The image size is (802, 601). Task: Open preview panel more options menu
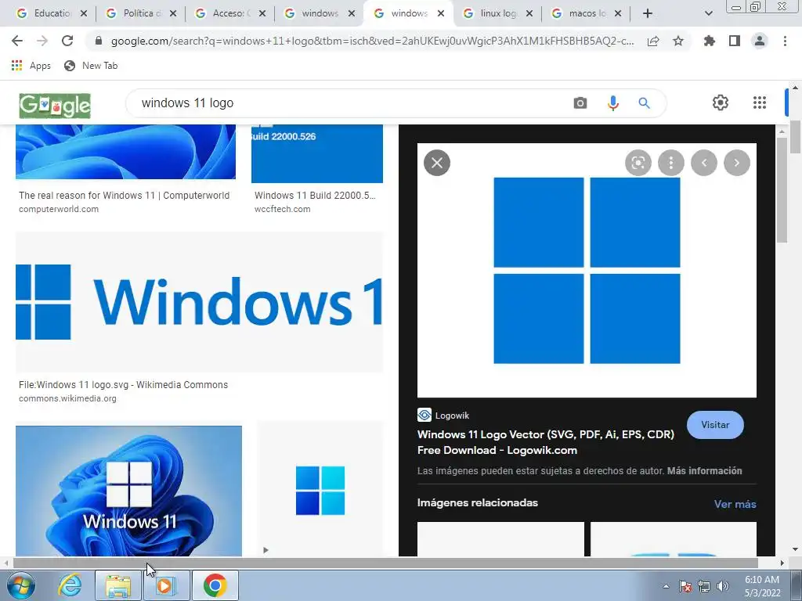pyautogui.click(x=670, y=163)
